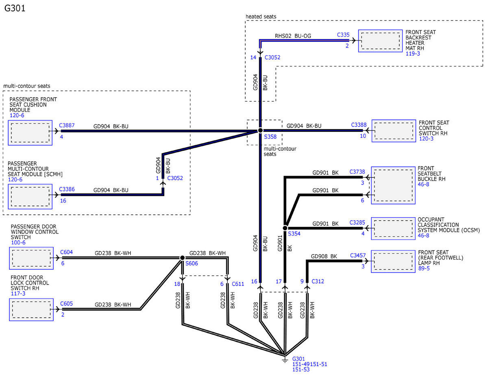Click connector label C604
The image size is (488, 377).
pos(66,253)
